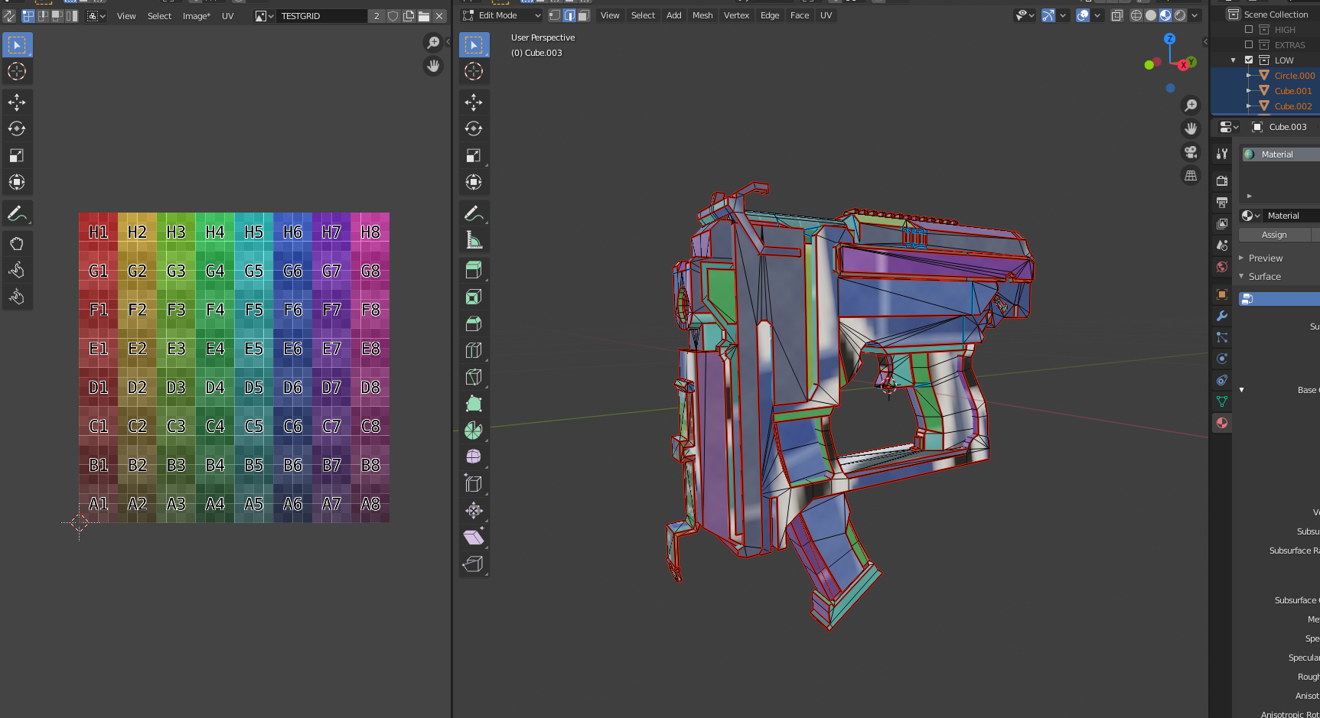Open green mesh Data properties tab

[x=1221, y=401]
